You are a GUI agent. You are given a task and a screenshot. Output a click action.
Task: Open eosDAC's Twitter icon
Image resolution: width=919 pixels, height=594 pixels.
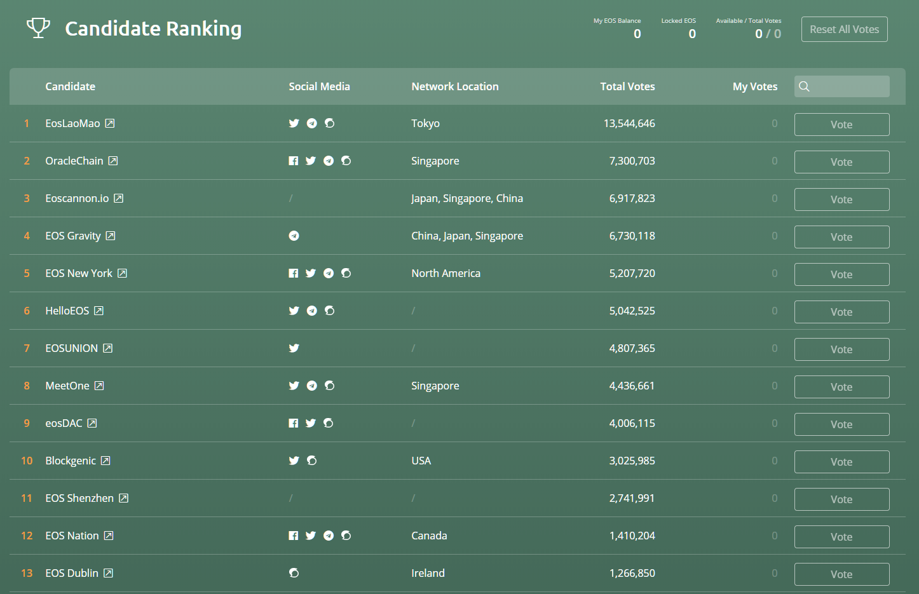coord(310,423)
